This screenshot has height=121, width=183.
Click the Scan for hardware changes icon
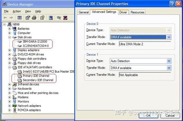(x=51, y=18)
